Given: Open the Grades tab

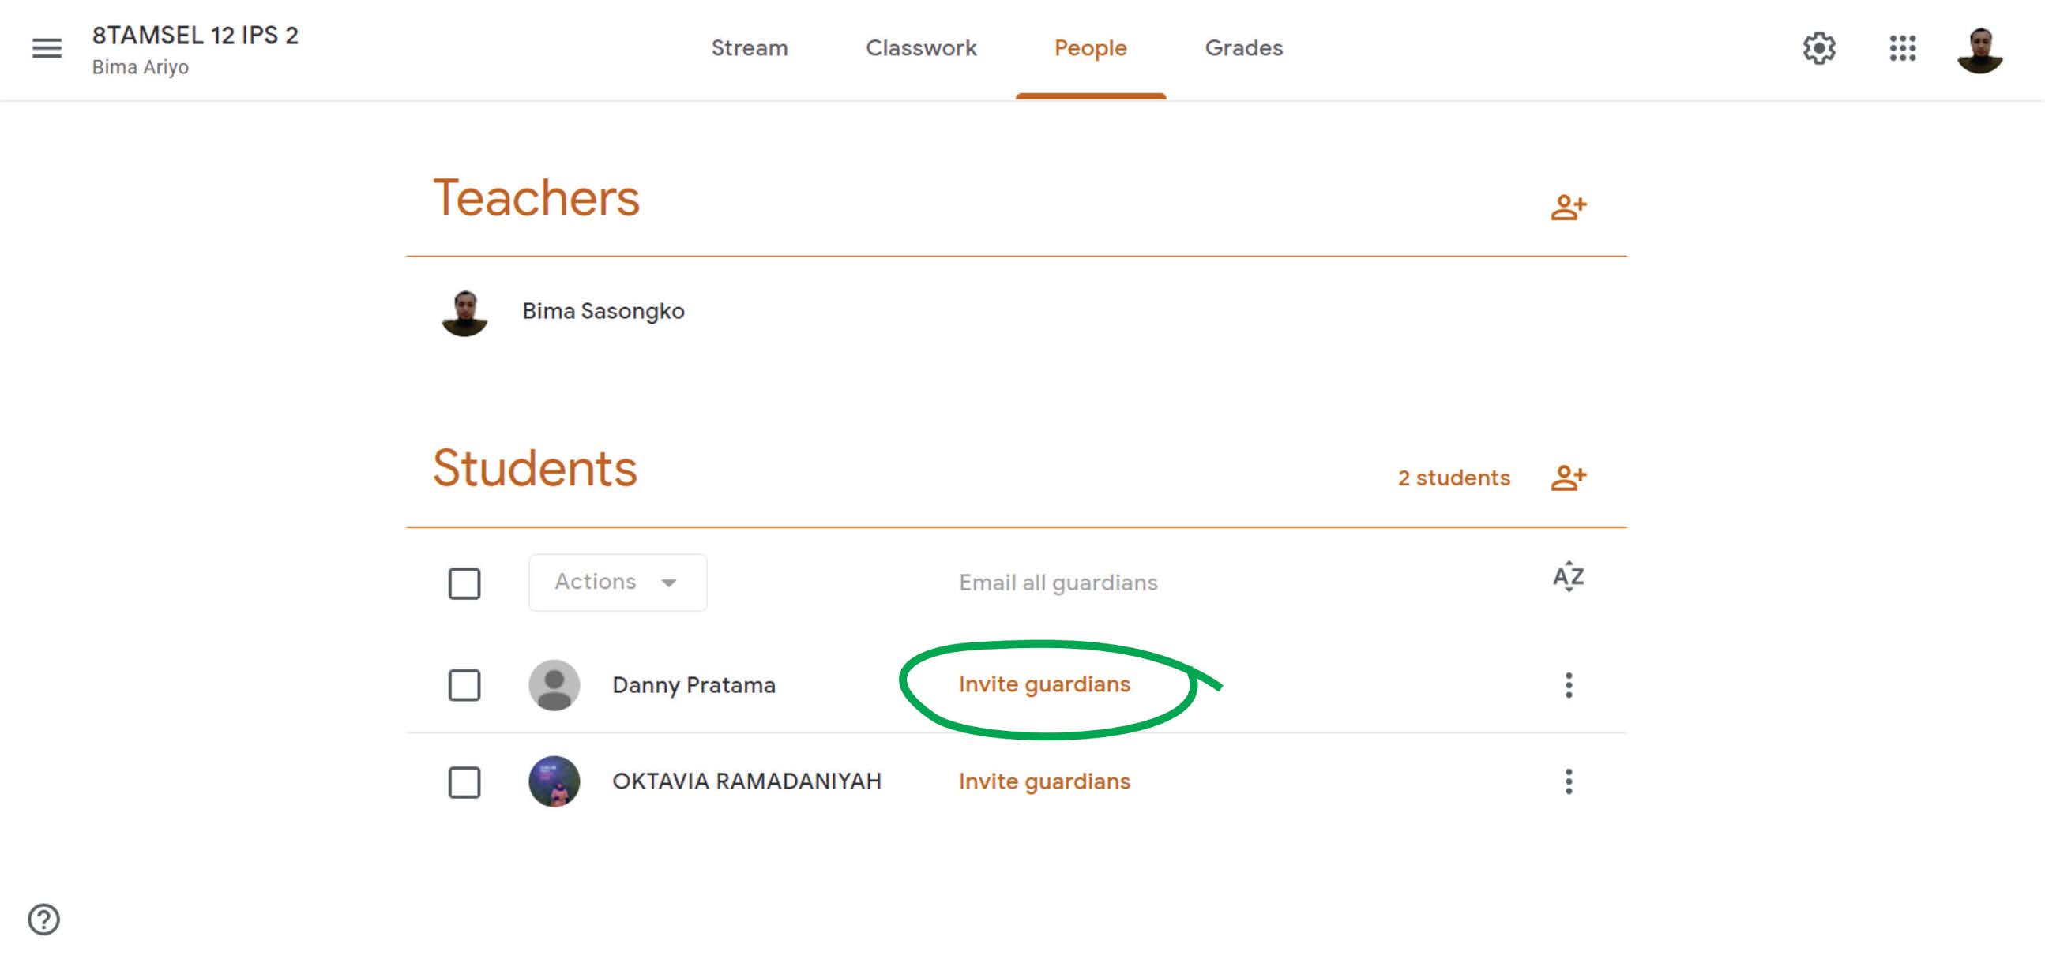Looking at the screenshot, I should point(1243,48).
